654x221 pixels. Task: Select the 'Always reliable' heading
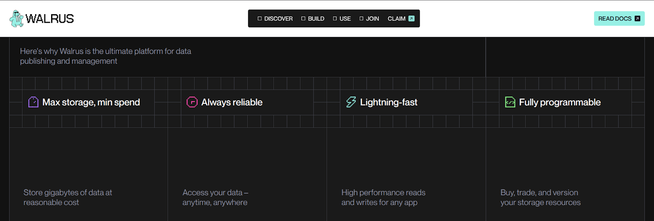click(x=232, y=102)
